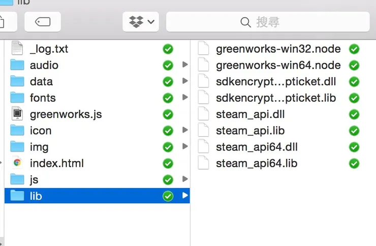This screenshot has height=246, width=376.
Task: Click sync checkmark beside _log.txt
Action: (x=168, y=49)
